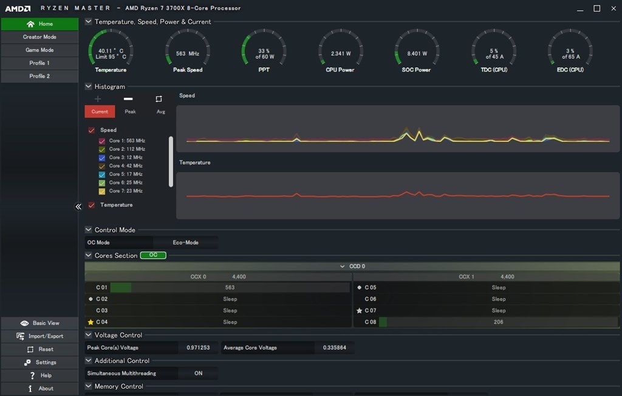Collapse the Memory Control section
Image resolution: width=622 pixels, height=396 pixels.
(x=89, y=386)
